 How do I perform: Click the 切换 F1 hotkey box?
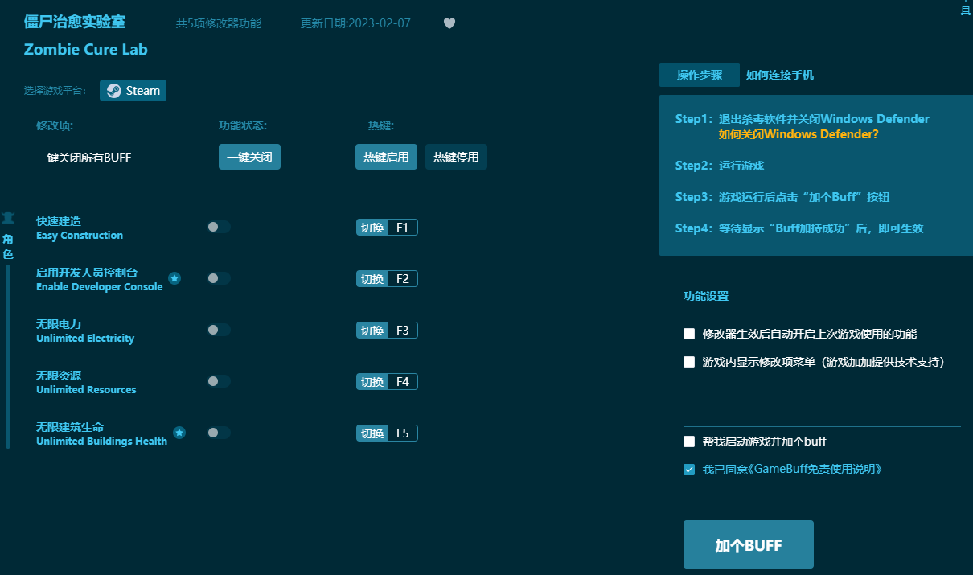point(387,228)
